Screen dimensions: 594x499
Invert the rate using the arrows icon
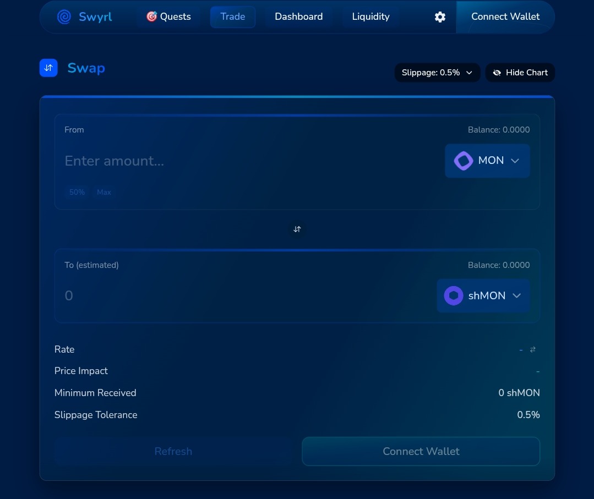[x=533, y=349]
